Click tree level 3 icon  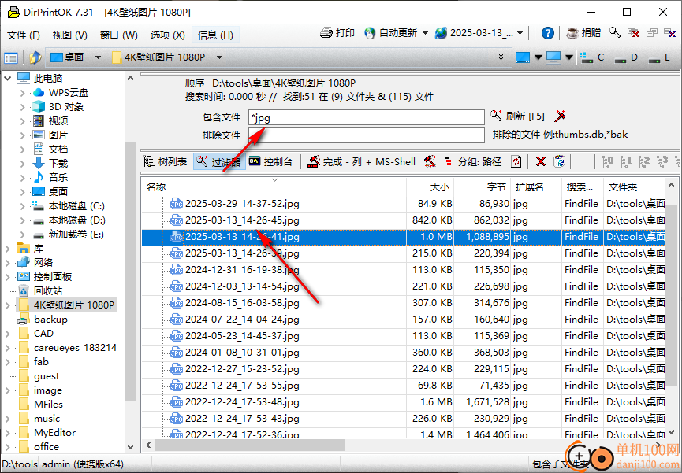(662, 161)
